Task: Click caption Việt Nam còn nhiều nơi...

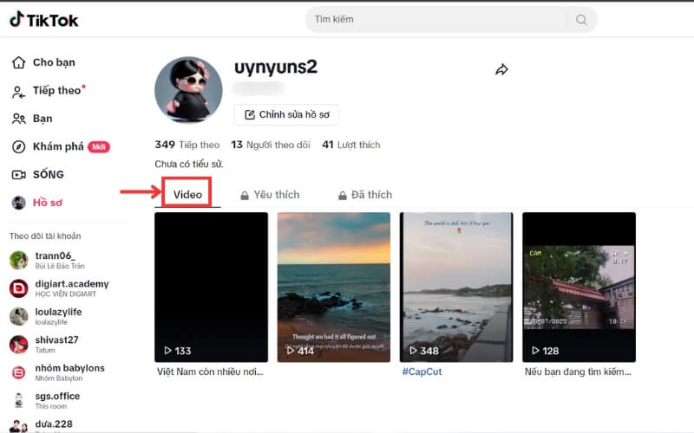Action: coord(210,372)
